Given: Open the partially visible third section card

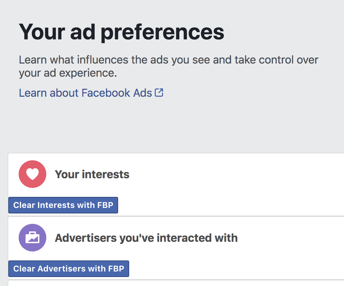Looking at the screenshot, I should click(x=176, y=283).
